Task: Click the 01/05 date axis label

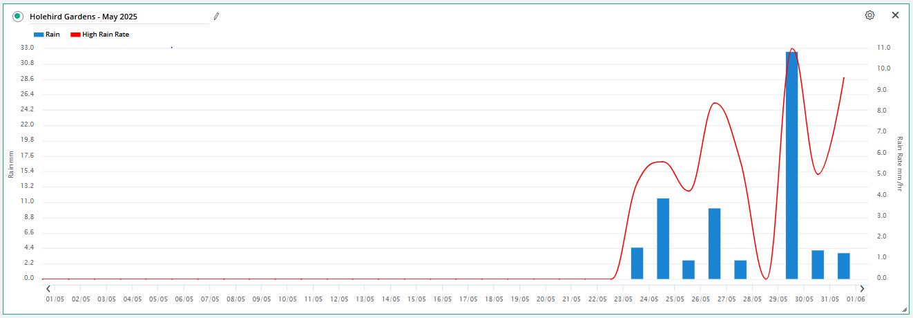Action: [x=55, y=299]
